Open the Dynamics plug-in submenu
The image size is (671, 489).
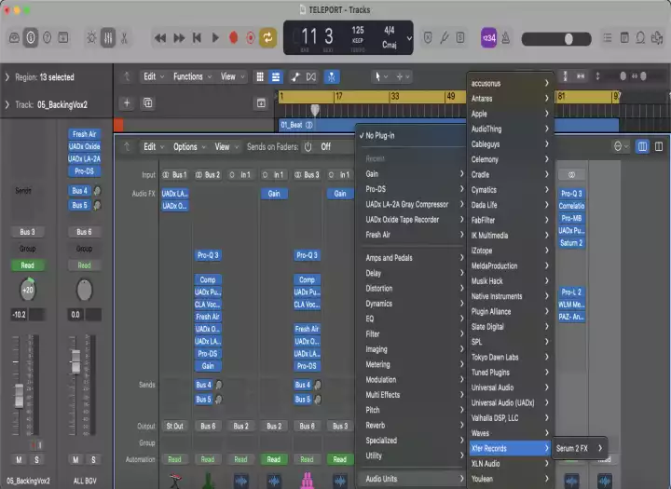412,304
